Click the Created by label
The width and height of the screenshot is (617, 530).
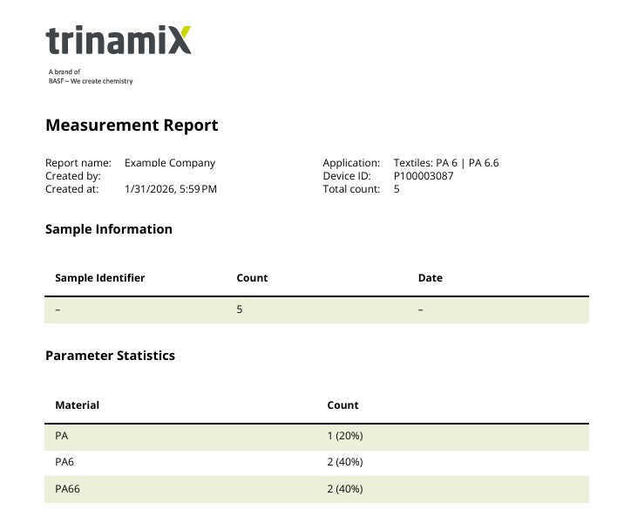pyautogui.click(x=73, y=176)
